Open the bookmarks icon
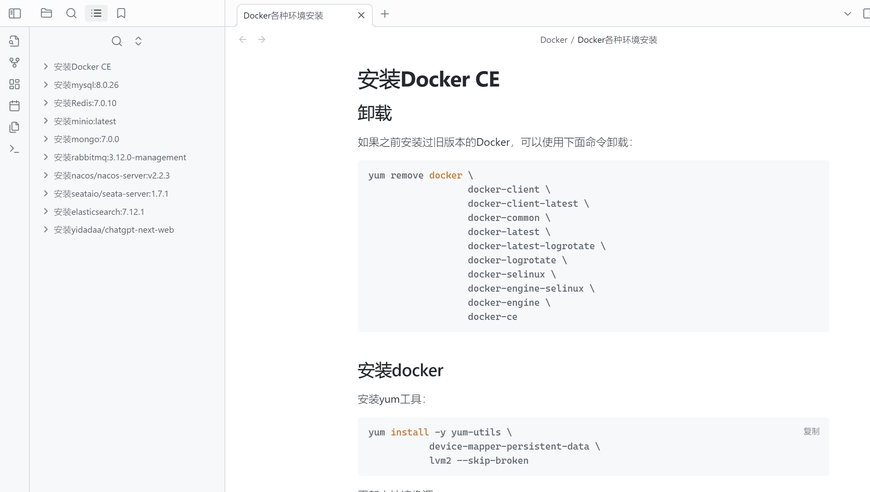The height and width of the screenshot is (492, 870). [121, 13]
